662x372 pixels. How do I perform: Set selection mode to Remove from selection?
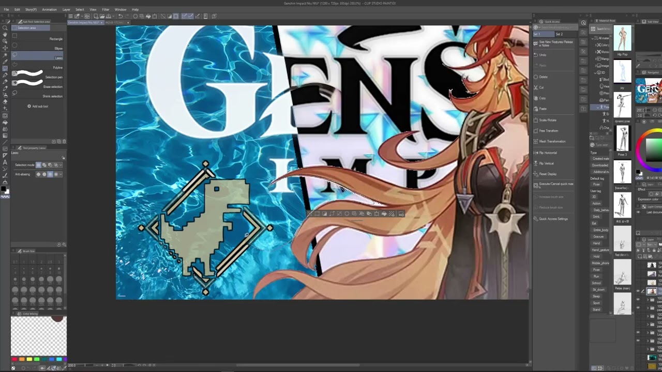coord(50,165)
